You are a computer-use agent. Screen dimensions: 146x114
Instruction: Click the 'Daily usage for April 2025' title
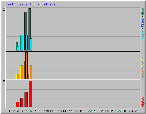coord(31,4)
